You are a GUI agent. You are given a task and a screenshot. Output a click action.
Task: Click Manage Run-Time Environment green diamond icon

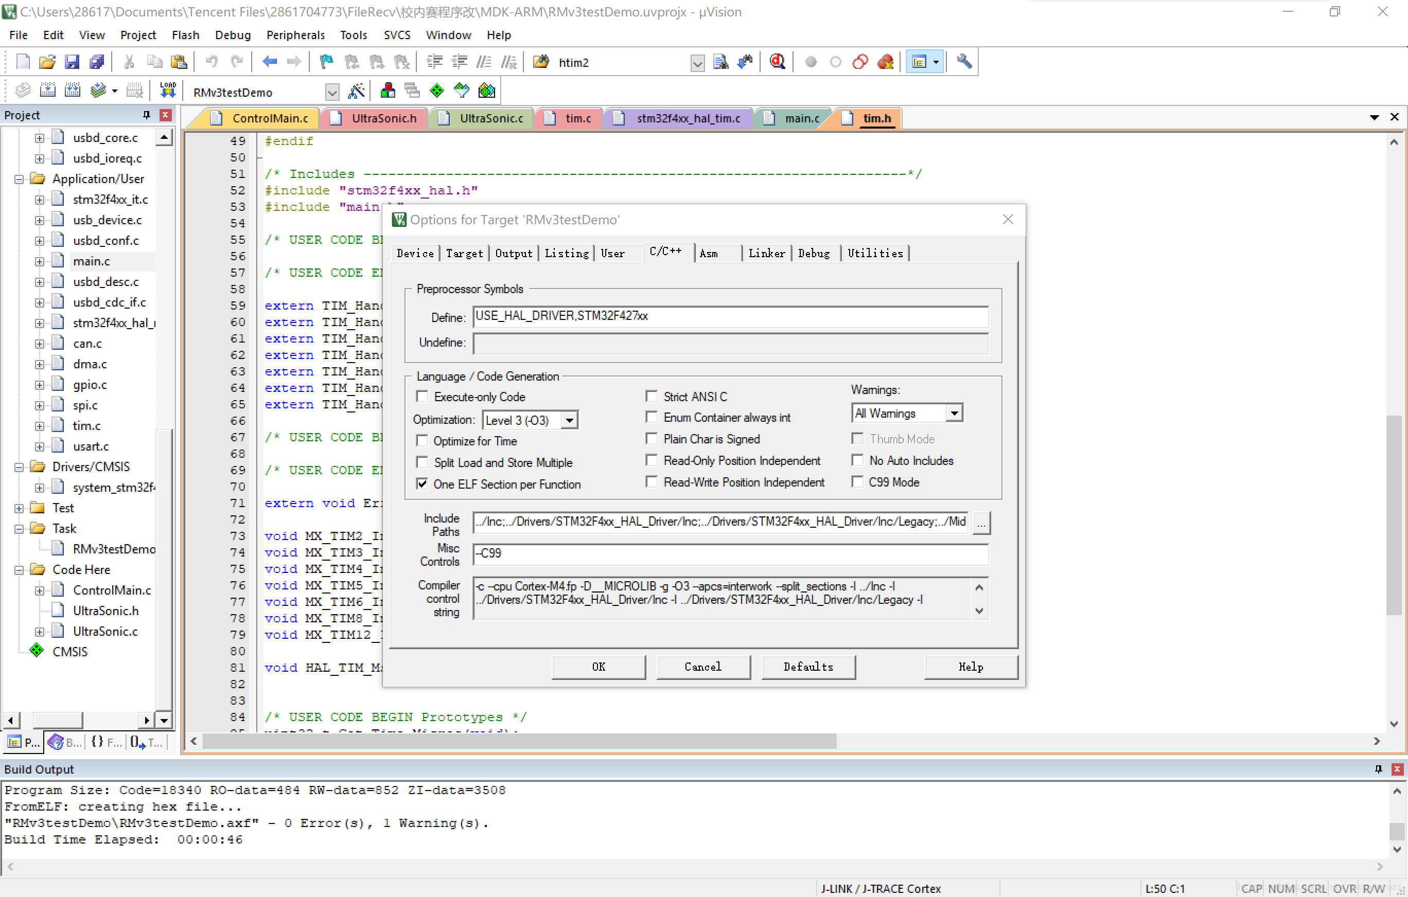(x=437, y=91)
